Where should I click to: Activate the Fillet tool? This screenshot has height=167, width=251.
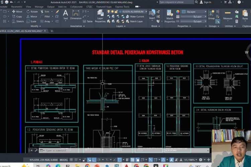pyautogui.click(x=45, y=16)
